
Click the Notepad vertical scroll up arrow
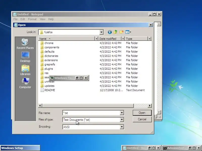click(x=159, y=24)
